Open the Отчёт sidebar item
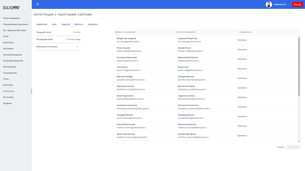 [6, 36]
